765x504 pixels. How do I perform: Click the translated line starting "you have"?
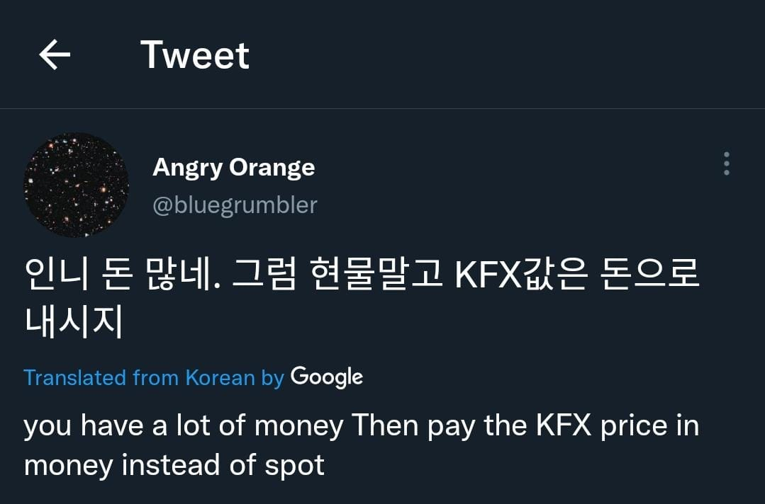(362, 426)
